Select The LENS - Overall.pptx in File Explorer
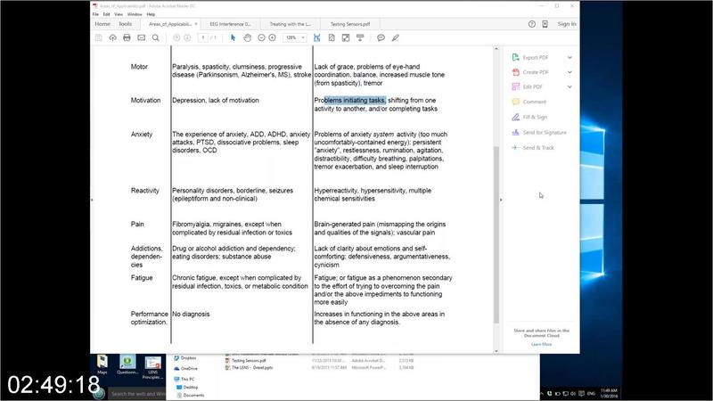Image resolution: width=713 pixels, height=401 pixels. click(252, 367)
